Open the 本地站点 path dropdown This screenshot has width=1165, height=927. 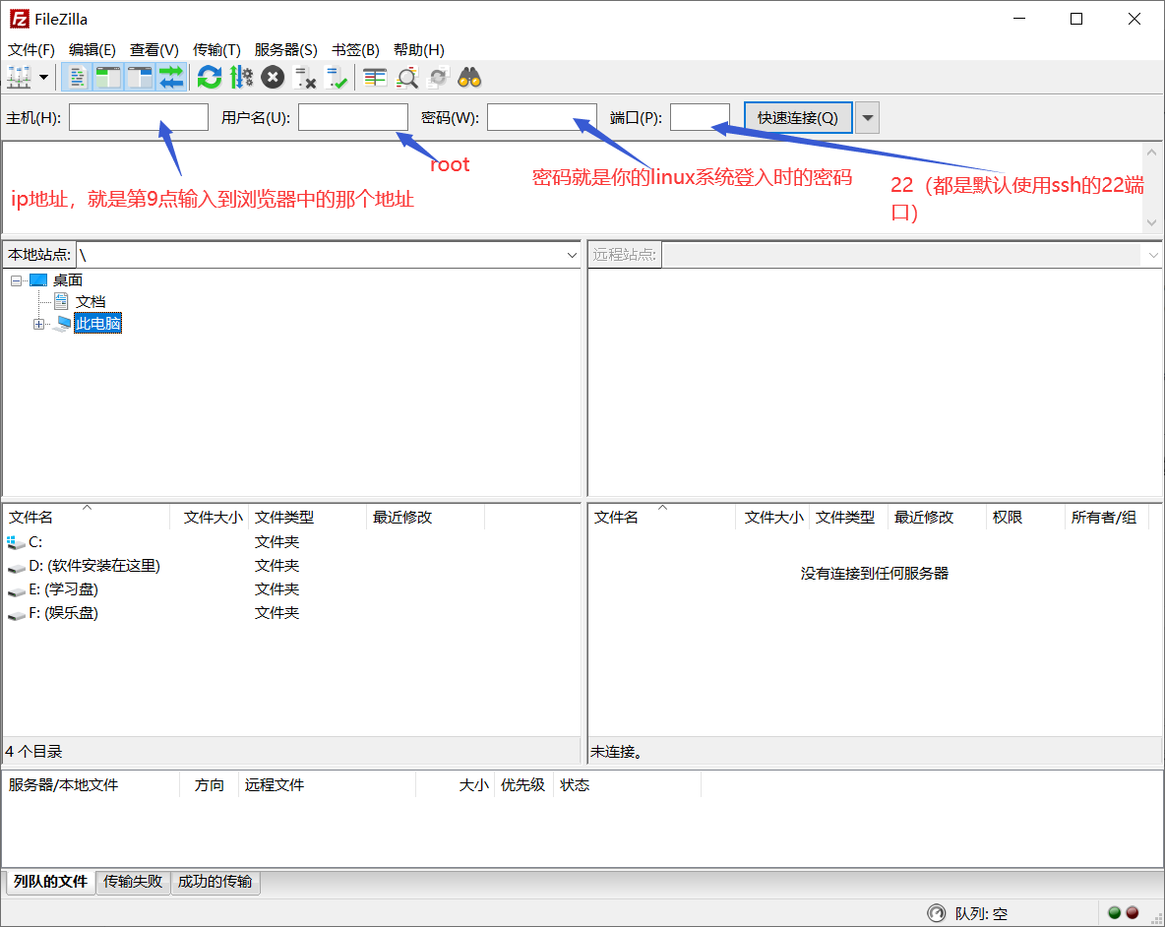point(572,255)
